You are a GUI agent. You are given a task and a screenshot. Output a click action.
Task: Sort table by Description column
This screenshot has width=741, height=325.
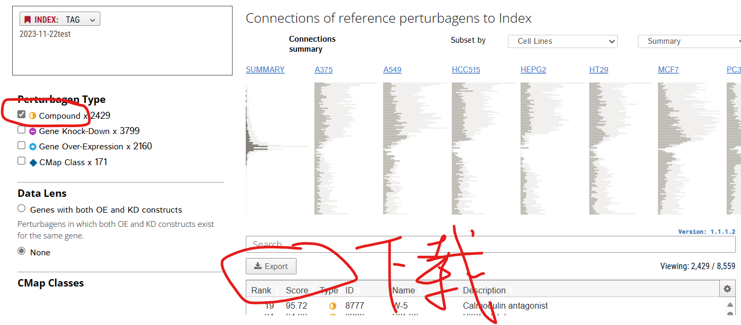484,290
